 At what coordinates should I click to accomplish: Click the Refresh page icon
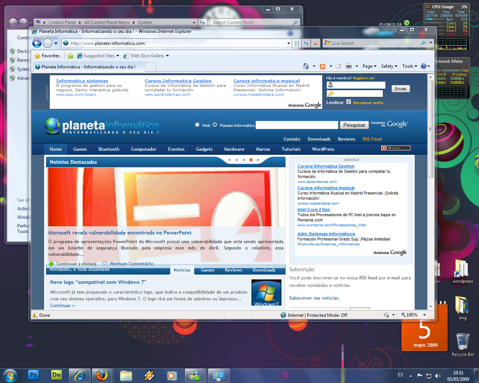tap(306, 43)
